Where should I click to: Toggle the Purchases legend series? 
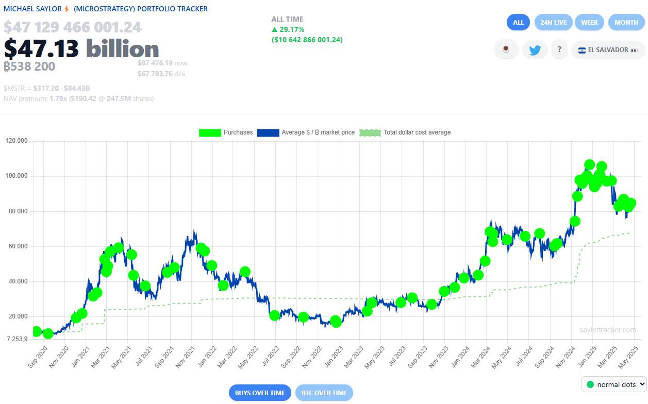pyautogui.click(x=226, y=132)
